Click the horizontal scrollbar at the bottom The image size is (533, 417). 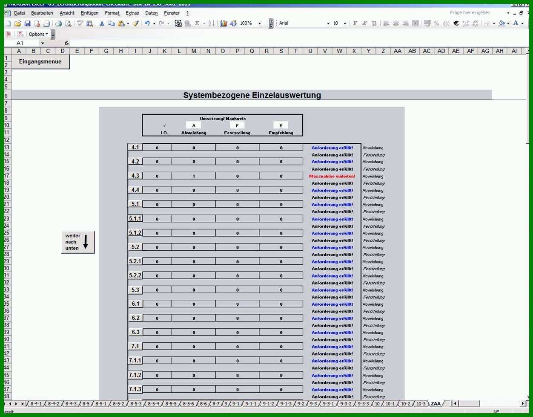coord(489,404)
